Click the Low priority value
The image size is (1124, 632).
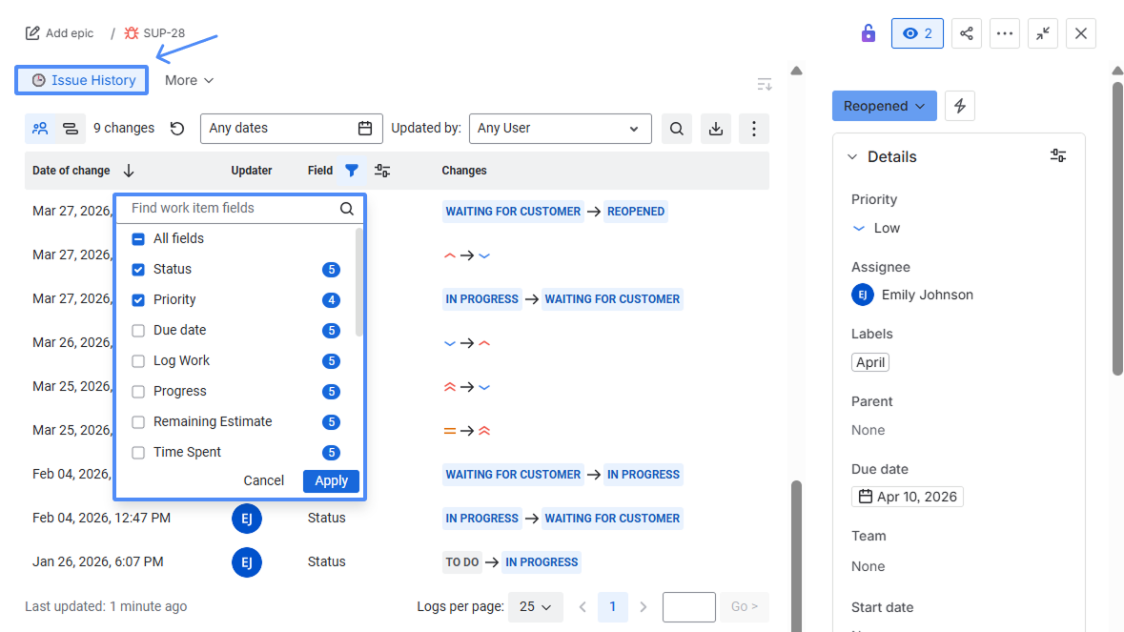876,228
